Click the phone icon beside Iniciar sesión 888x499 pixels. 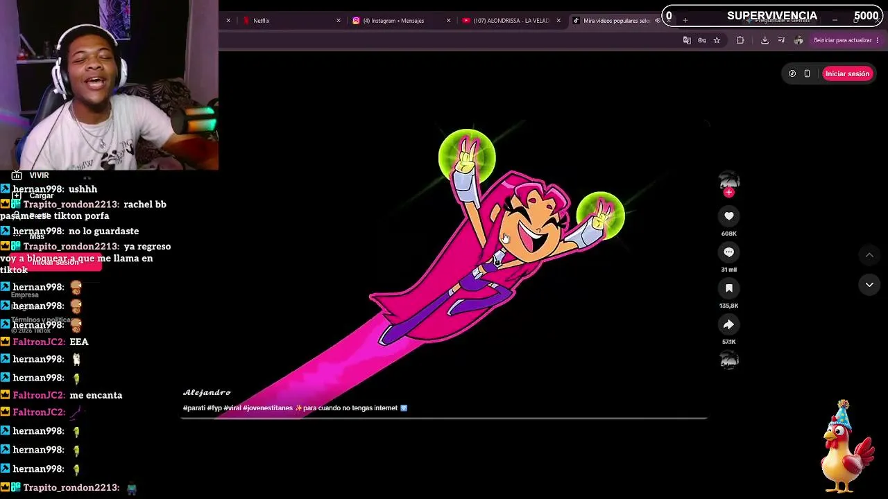pyautogui.click(x=807, y=73)
